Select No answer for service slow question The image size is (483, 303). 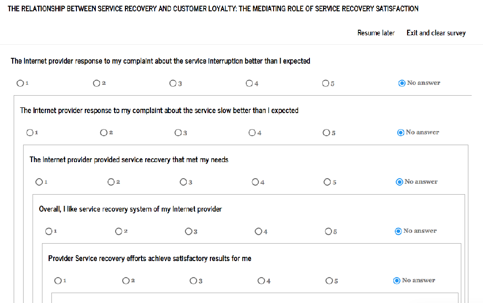pos(401,133)
